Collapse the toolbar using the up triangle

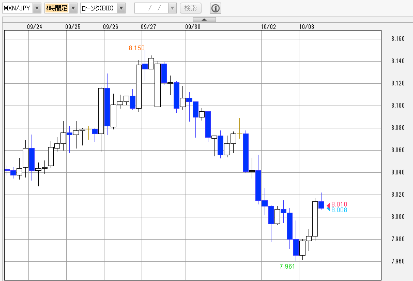(x=205, y=20)
